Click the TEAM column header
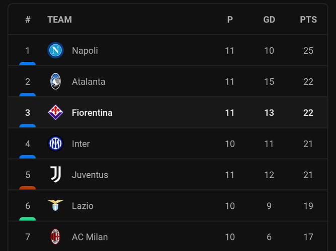336x251 pixels. coord(59,20)
